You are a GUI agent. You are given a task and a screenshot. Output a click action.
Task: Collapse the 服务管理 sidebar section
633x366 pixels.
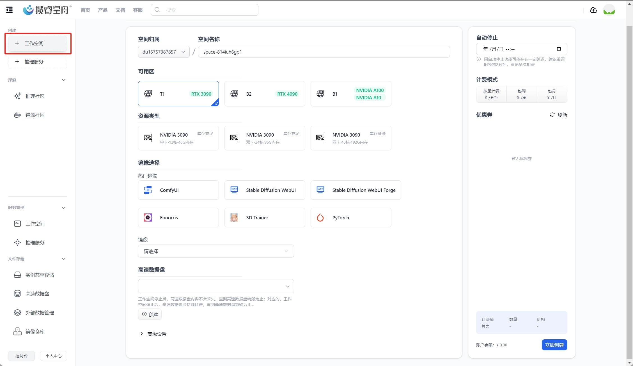coord(64,208)
